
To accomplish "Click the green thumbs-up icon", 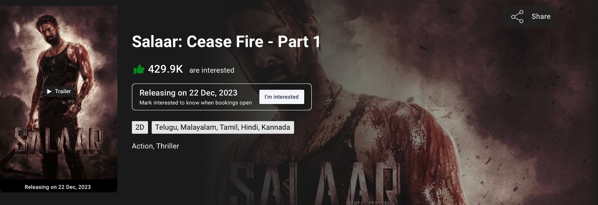I will coord(139,69).
